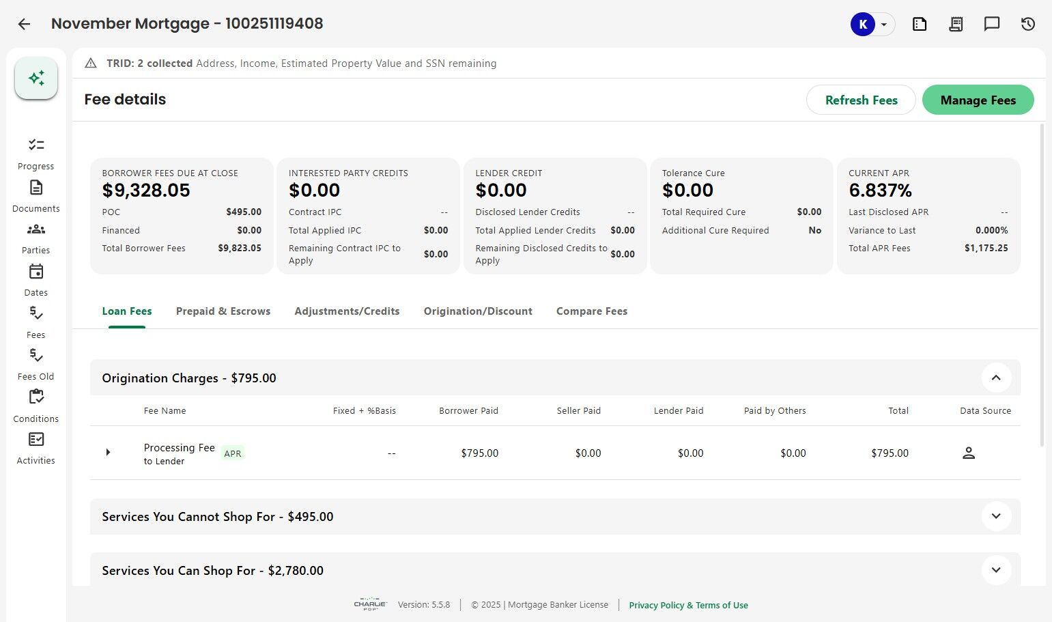This screenshot has height=622, width=1052.
Task: Open the Dates calendar icon
Action: (x=36, y=272)
